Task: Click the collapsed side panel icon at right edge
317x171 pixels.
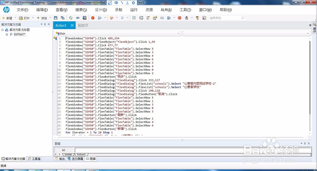Action: coord(314,28)
